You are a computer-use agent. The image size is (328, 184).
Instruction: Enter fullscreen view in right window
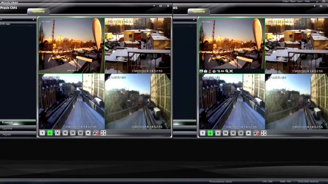pos(264,133)
